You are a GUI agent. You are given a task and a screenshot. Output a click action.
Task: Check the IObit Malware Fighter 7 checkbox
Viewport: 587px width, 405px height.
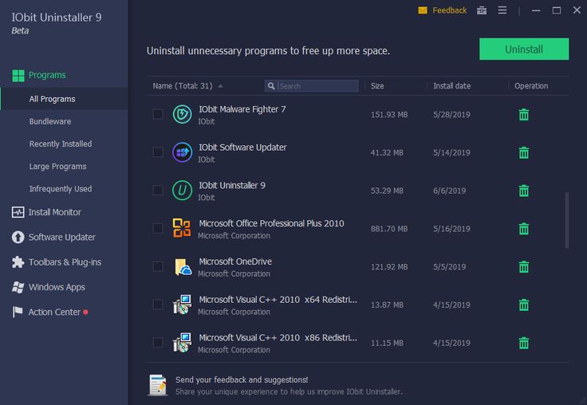pyautogui.click(x=158, y=114)
